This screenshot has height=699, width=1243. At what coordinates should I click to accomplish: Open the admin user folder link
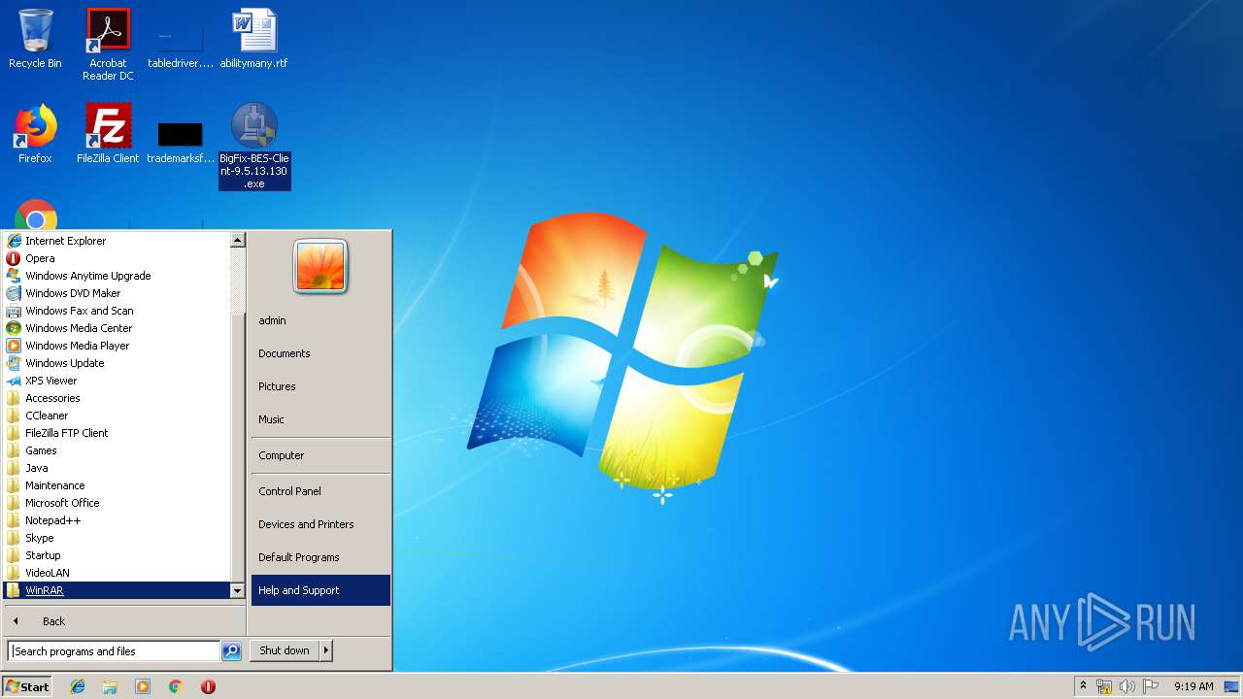coord(320,320)
